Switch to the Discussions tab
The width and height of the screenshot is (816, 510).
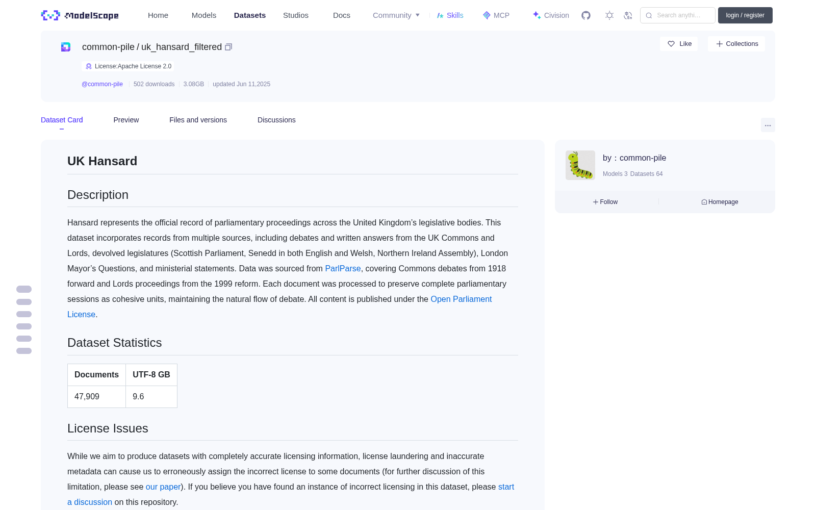point(276,120)
